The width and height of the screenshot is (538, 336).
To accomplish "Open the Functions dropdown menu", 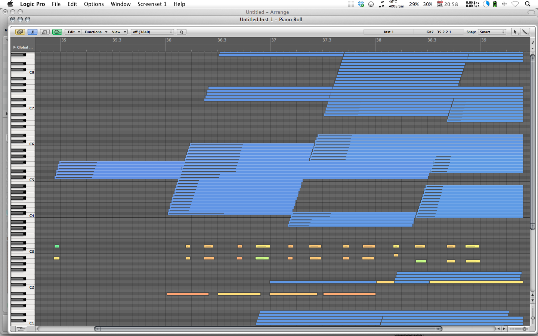I will (x=96, y=32).
